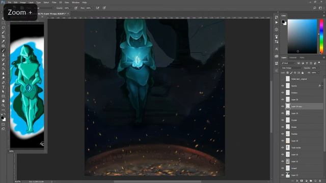Viewport: 326px width, 183px height.
Task: Open the File menu
Action: [x=9, y=3]
